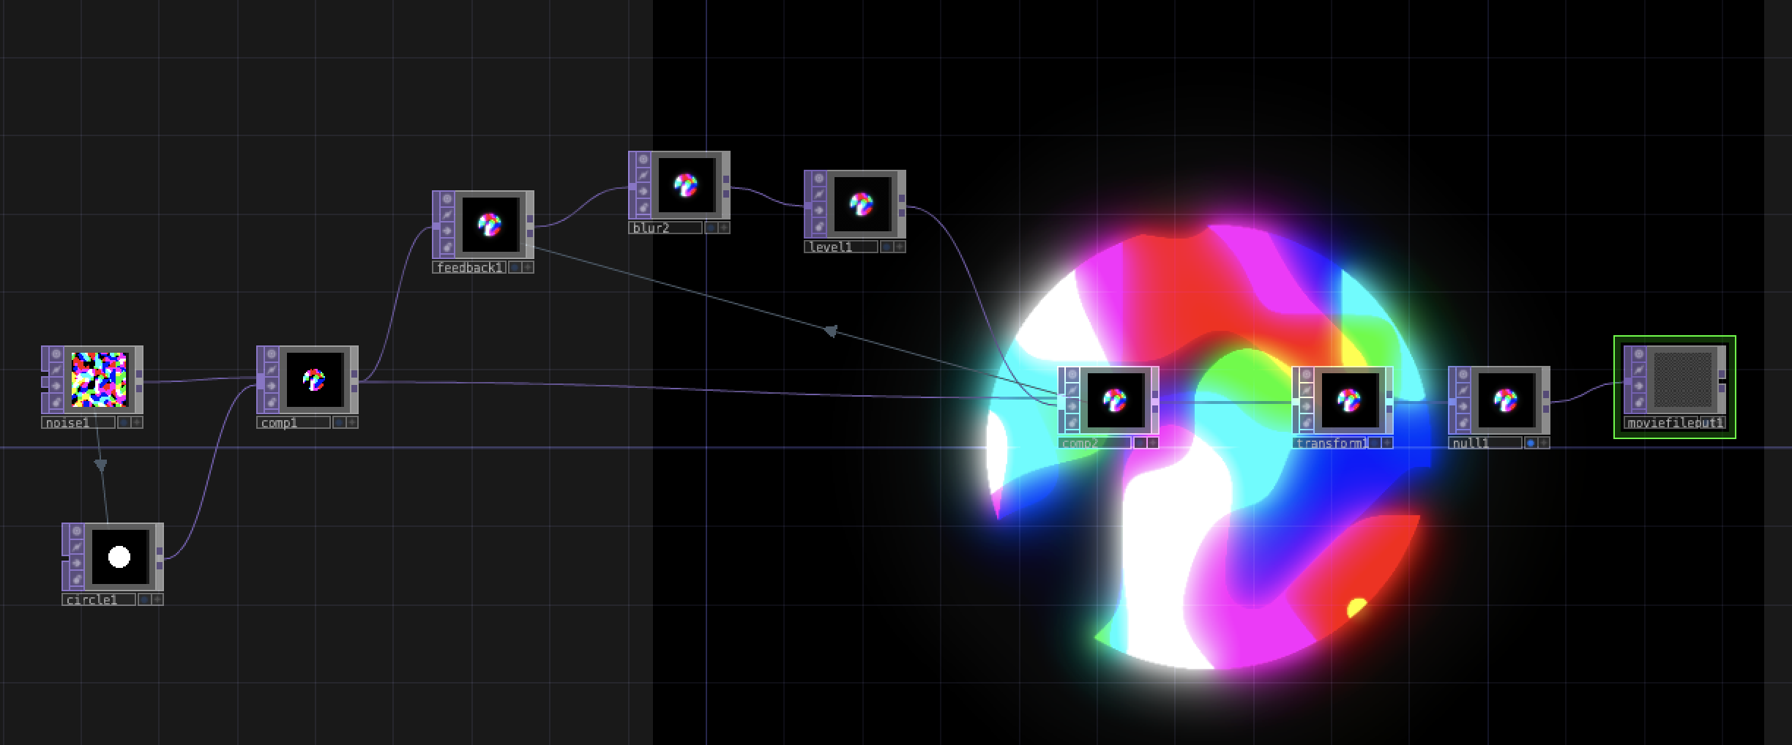1792x745 pixels.
Task: Bypass the comp2 operator
Action: click(1072, 407)
